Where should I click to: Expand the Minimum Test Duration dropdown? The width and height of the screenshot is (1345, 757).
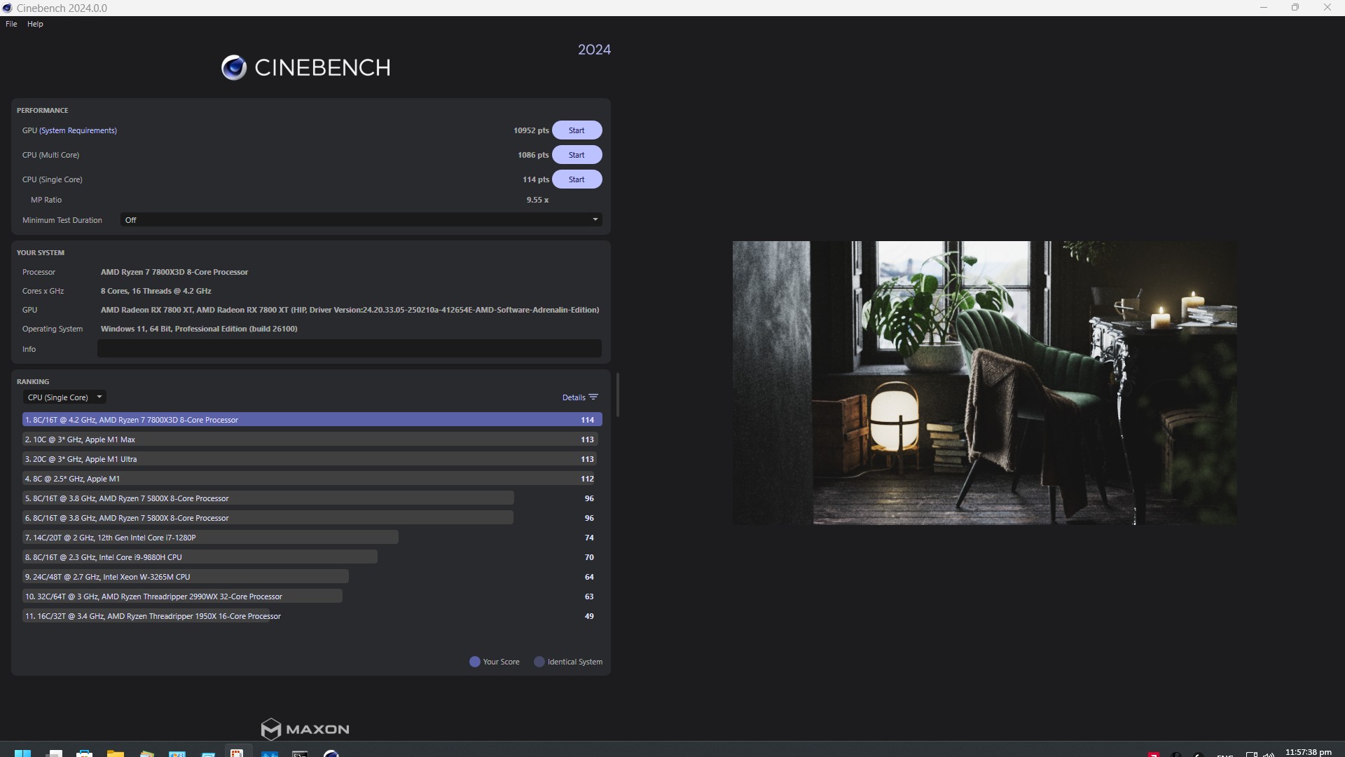pyautogui.click(x=361, y=220)
